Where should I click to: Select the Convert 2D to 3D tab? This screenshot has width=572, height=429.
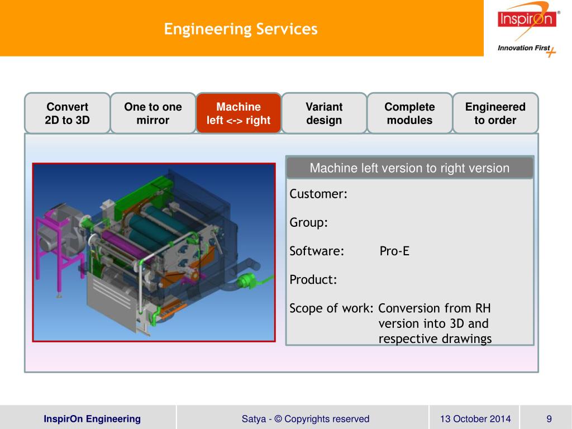67,113
